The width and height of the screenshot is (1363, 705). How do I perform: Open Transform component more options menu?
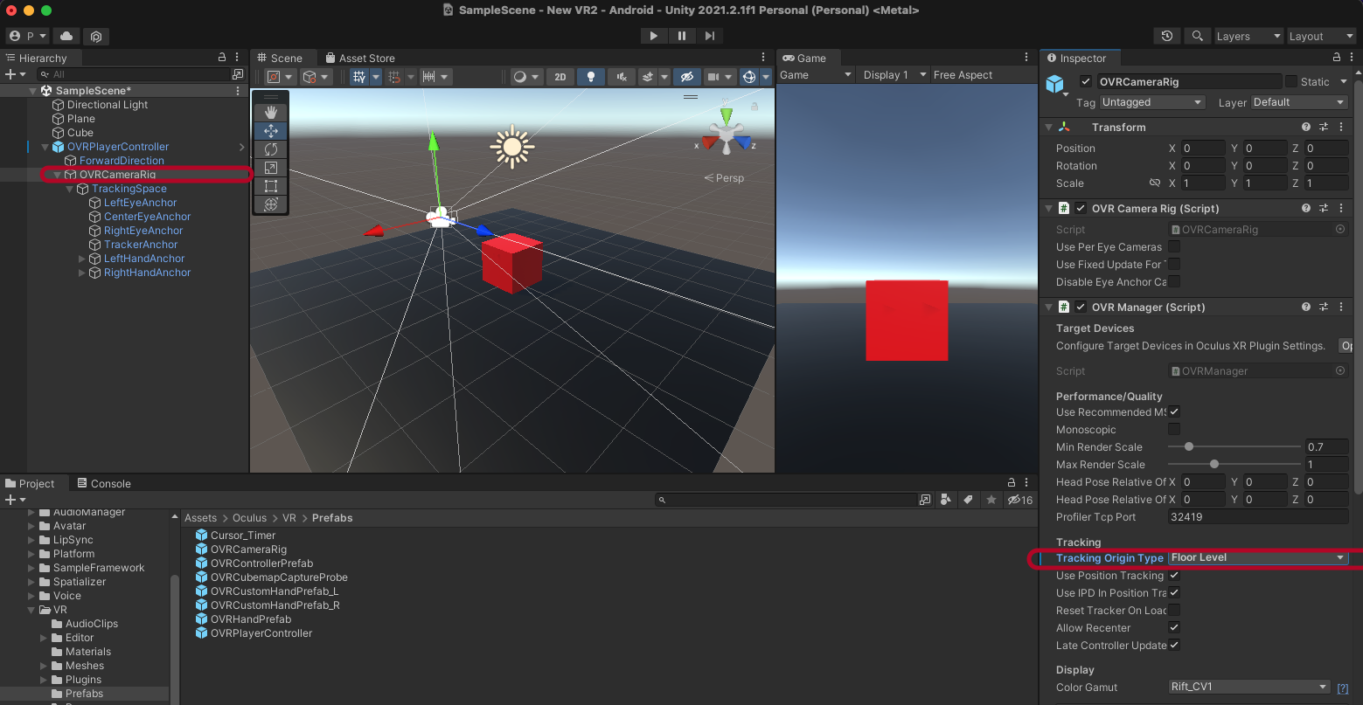pos(1340,128)
